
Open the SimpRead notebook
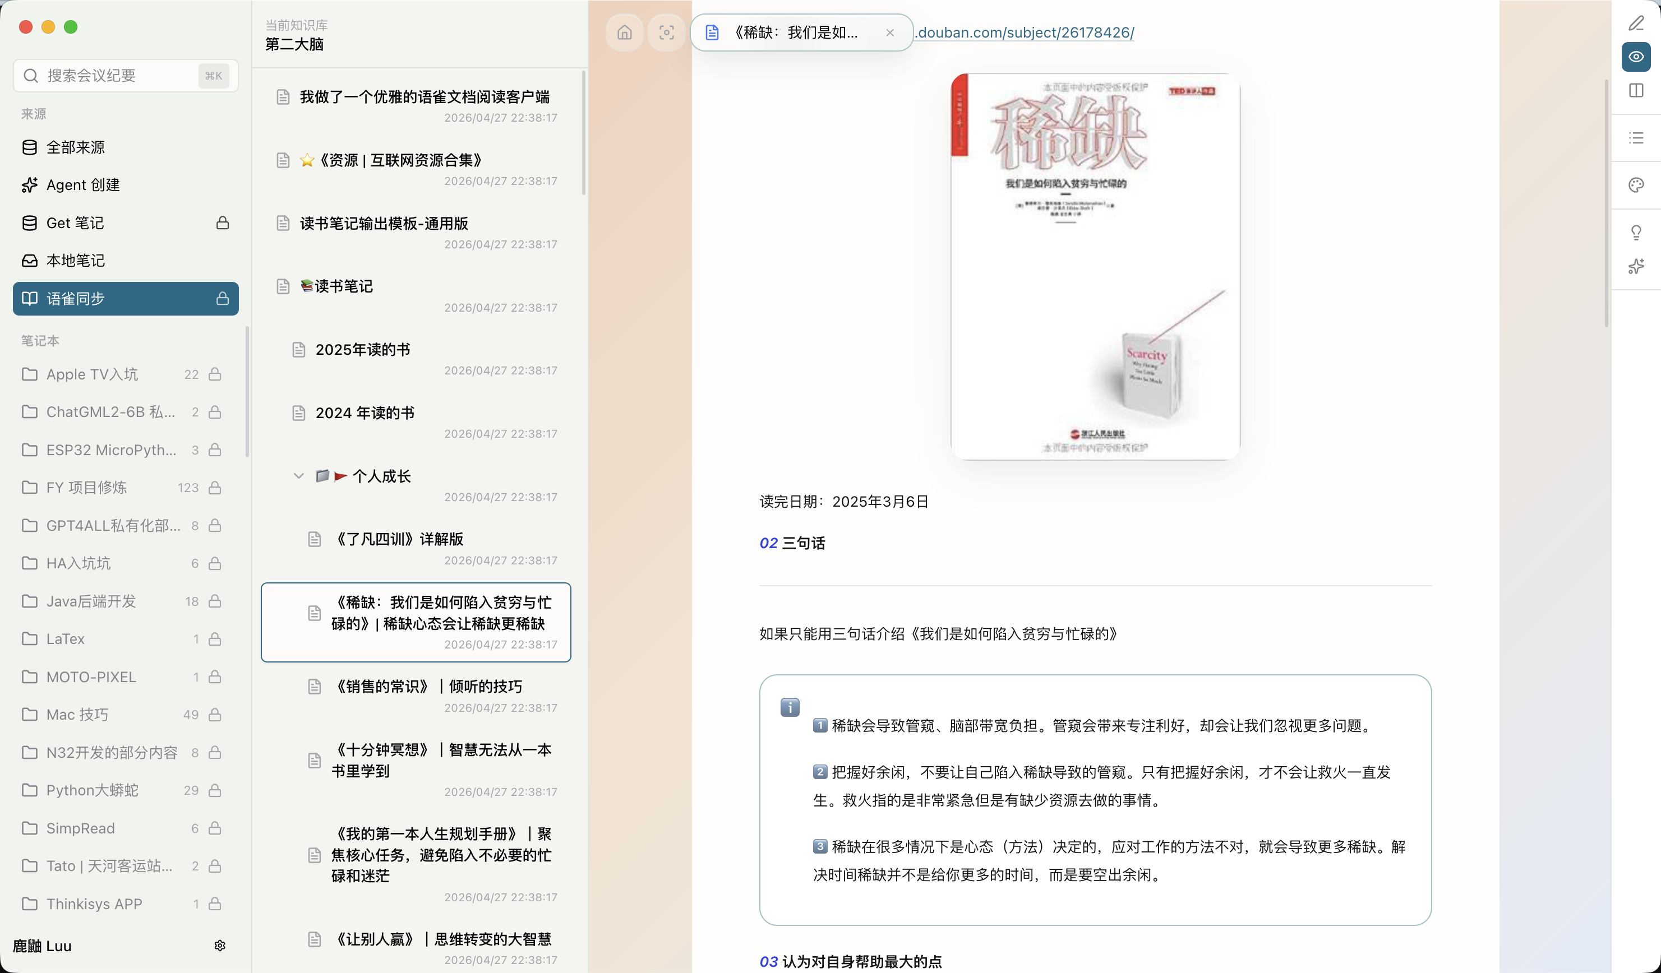[x=122, y=828]
